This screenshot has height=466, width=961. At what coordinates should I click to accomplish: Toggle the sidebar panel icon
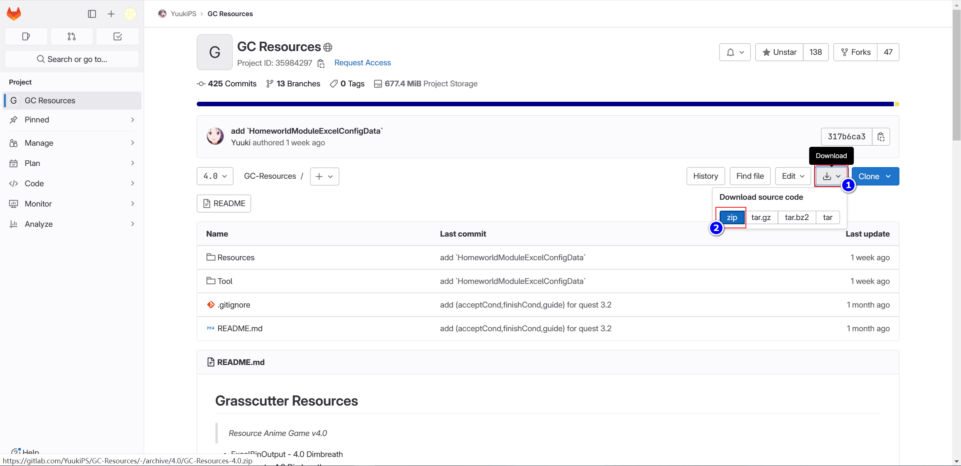point(92,14)
